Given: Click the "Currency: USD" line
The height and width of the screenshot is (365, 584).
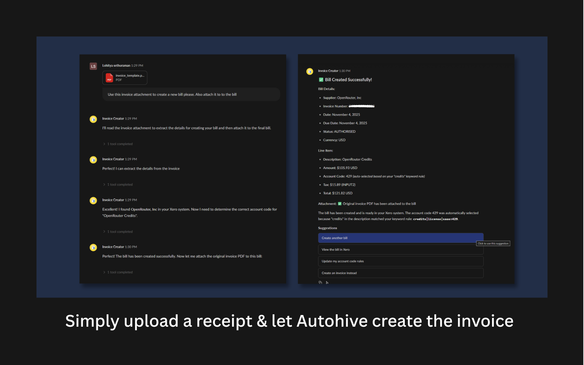Looking at the screenshot, I should 334,140.
